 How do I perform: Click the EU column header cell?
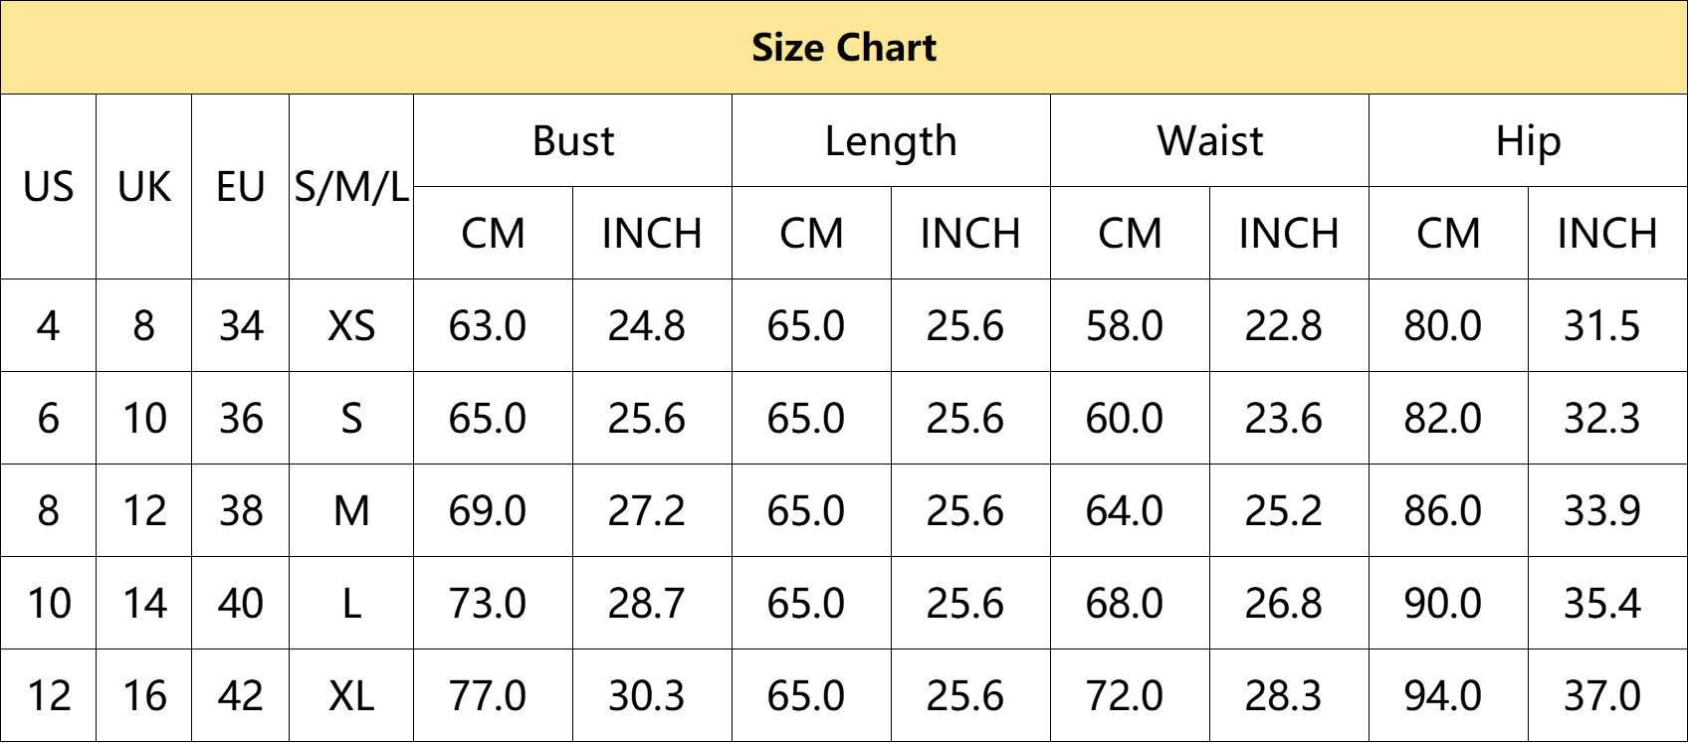241,187
